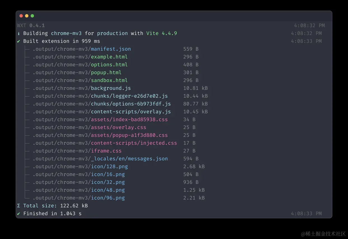Click the 959 ms build time text

(91, 41)
